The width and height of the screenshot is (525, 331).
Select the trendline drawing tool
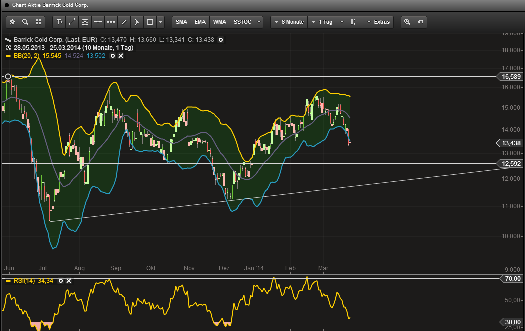click(x=72, y=22)
